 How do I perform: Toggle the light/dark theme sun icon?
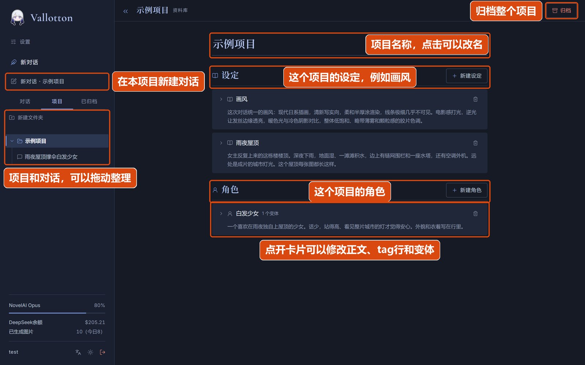point(90,352)
